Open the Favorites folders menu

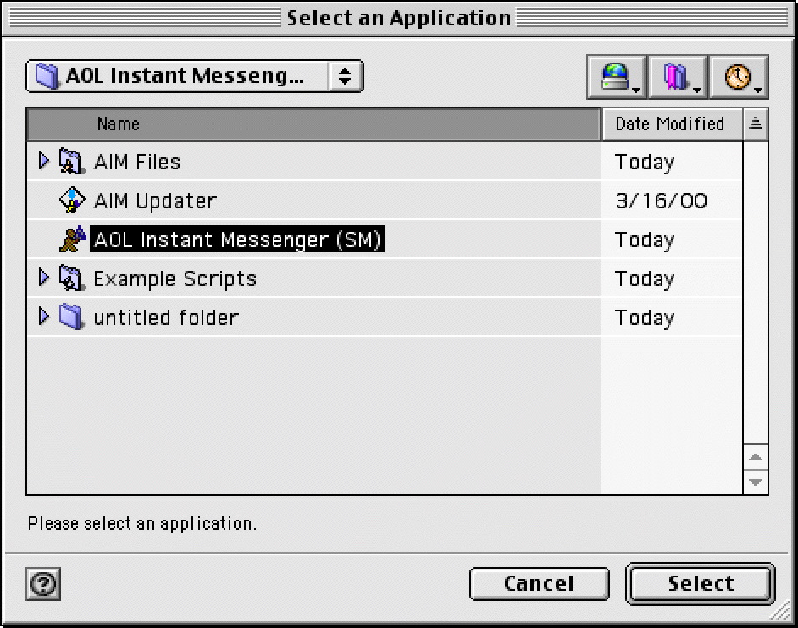click(678, 77)
